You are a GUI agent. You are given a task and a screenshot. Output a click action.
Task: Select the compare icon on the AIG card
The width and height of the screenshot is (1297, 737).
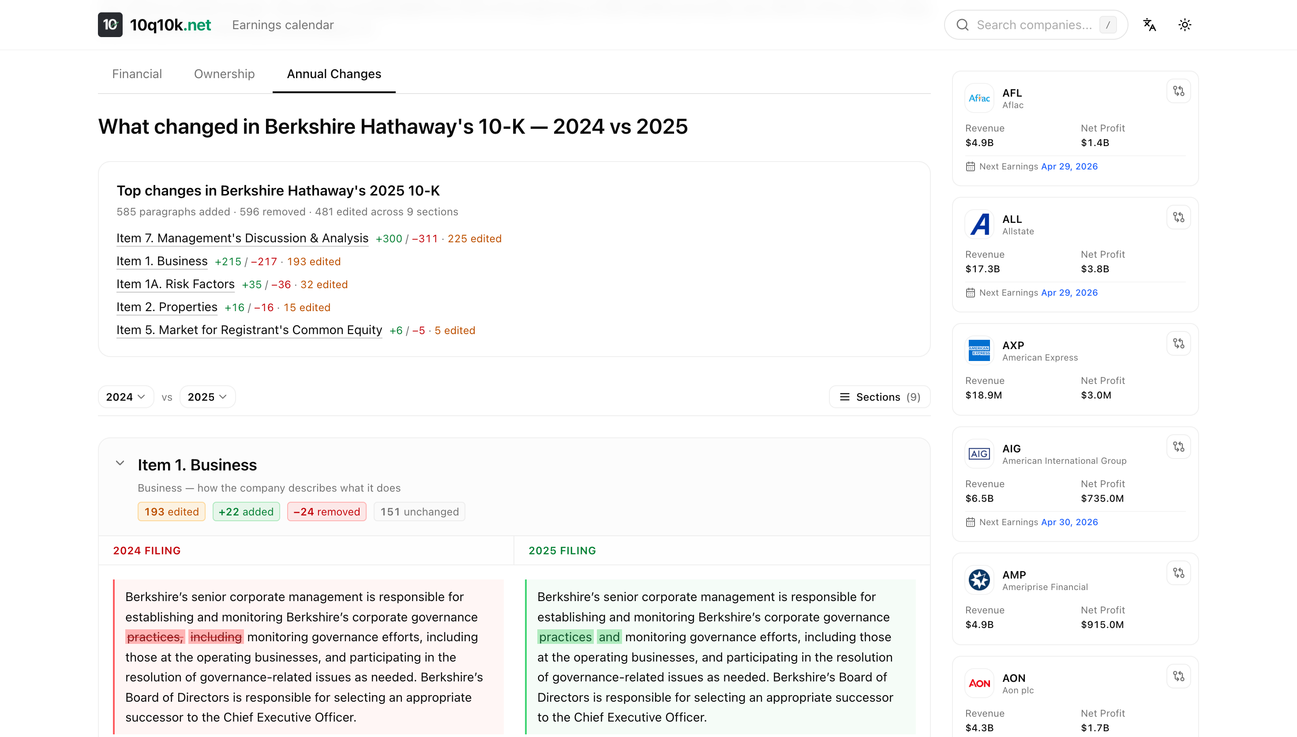click(x=1179, y=446)
